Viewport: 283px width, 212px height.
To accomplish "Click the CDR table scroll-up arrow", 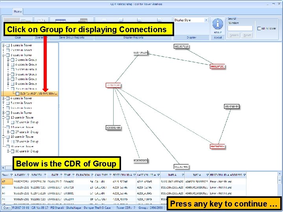I will (279, 174).
